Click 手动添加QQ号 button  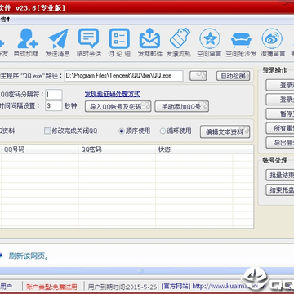click(182, 106)
